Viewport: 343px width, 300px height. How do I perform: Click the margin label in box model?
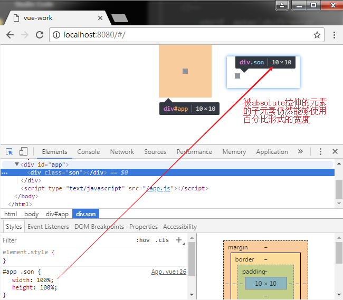click(238, 247)
